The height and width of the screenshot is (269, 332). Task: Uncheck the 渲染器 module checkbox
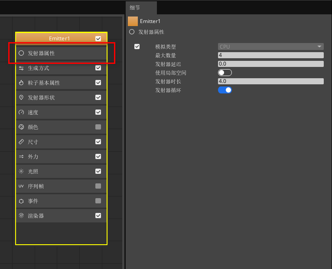pyautogui.click(x=98, y=216)
